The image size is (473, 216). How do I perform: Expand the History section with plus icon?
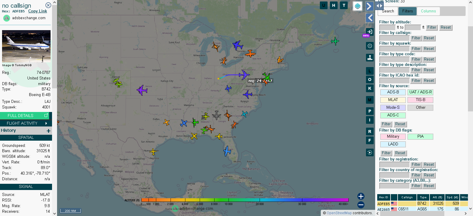[48, 131]
